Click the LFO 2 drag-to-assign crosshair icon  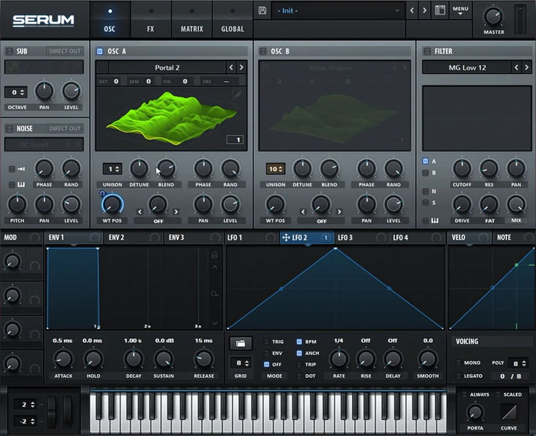(286, 238)
